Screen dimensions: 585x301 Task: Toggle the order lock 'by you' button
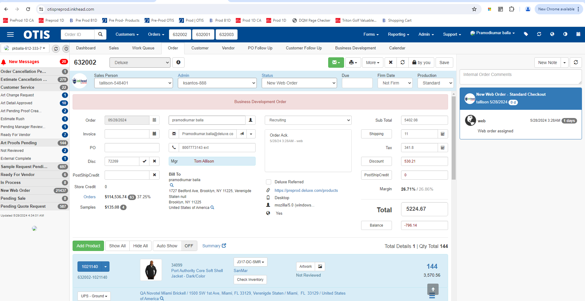(421, 63)
